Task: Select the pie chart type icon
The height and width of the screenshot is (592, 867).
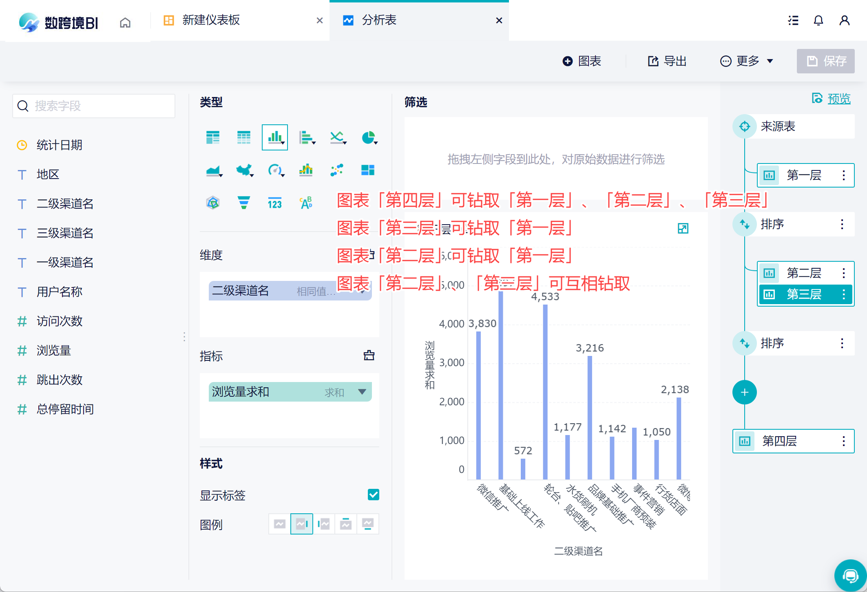Action: (x=368, y=138)
